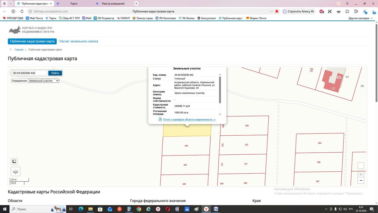Open Microsoft Edge from the taskbar
The image size is (378, 213).
[x=81, y=209]
